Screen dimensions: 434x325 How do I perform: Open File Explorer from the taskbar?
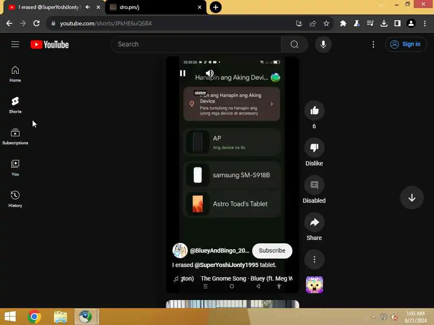[60, 317]
